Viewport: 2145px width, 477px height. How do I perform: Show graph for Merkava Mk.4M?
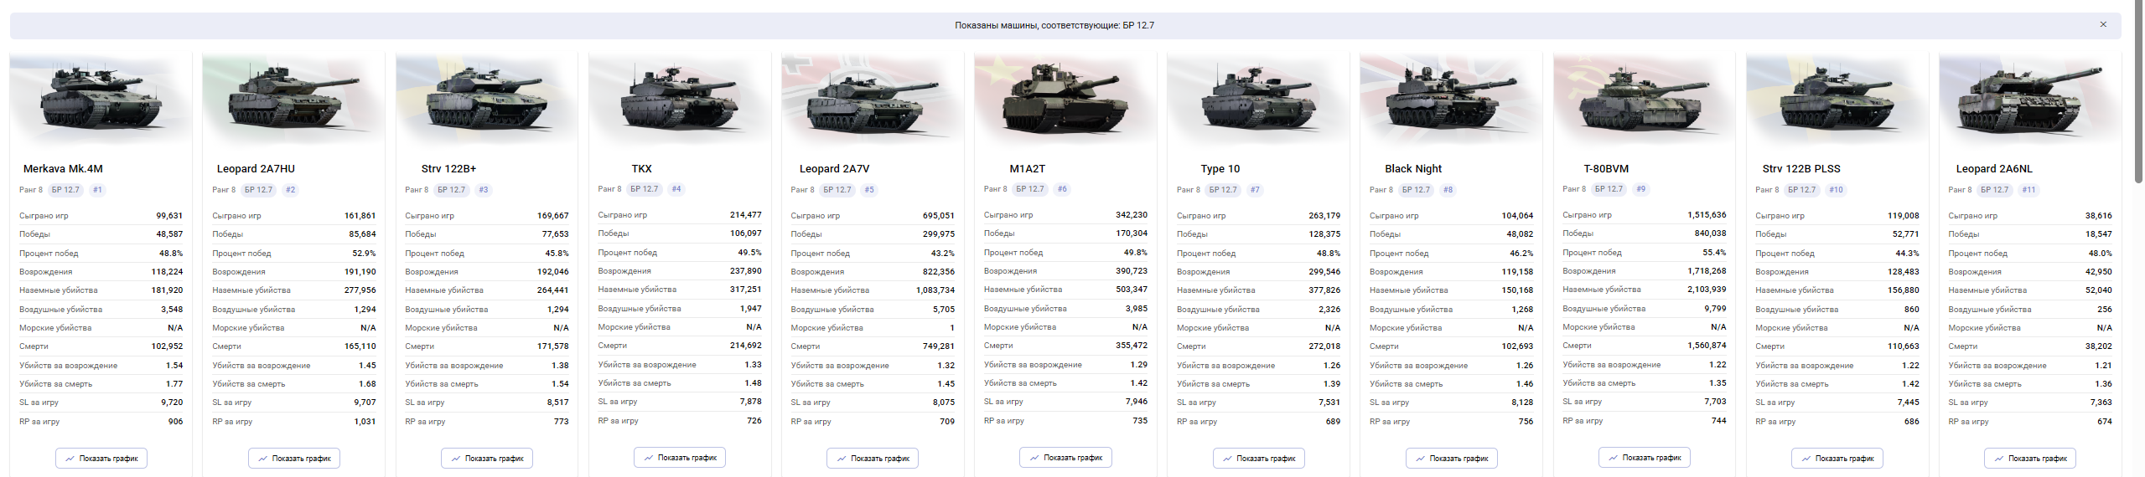click(101, 459)
